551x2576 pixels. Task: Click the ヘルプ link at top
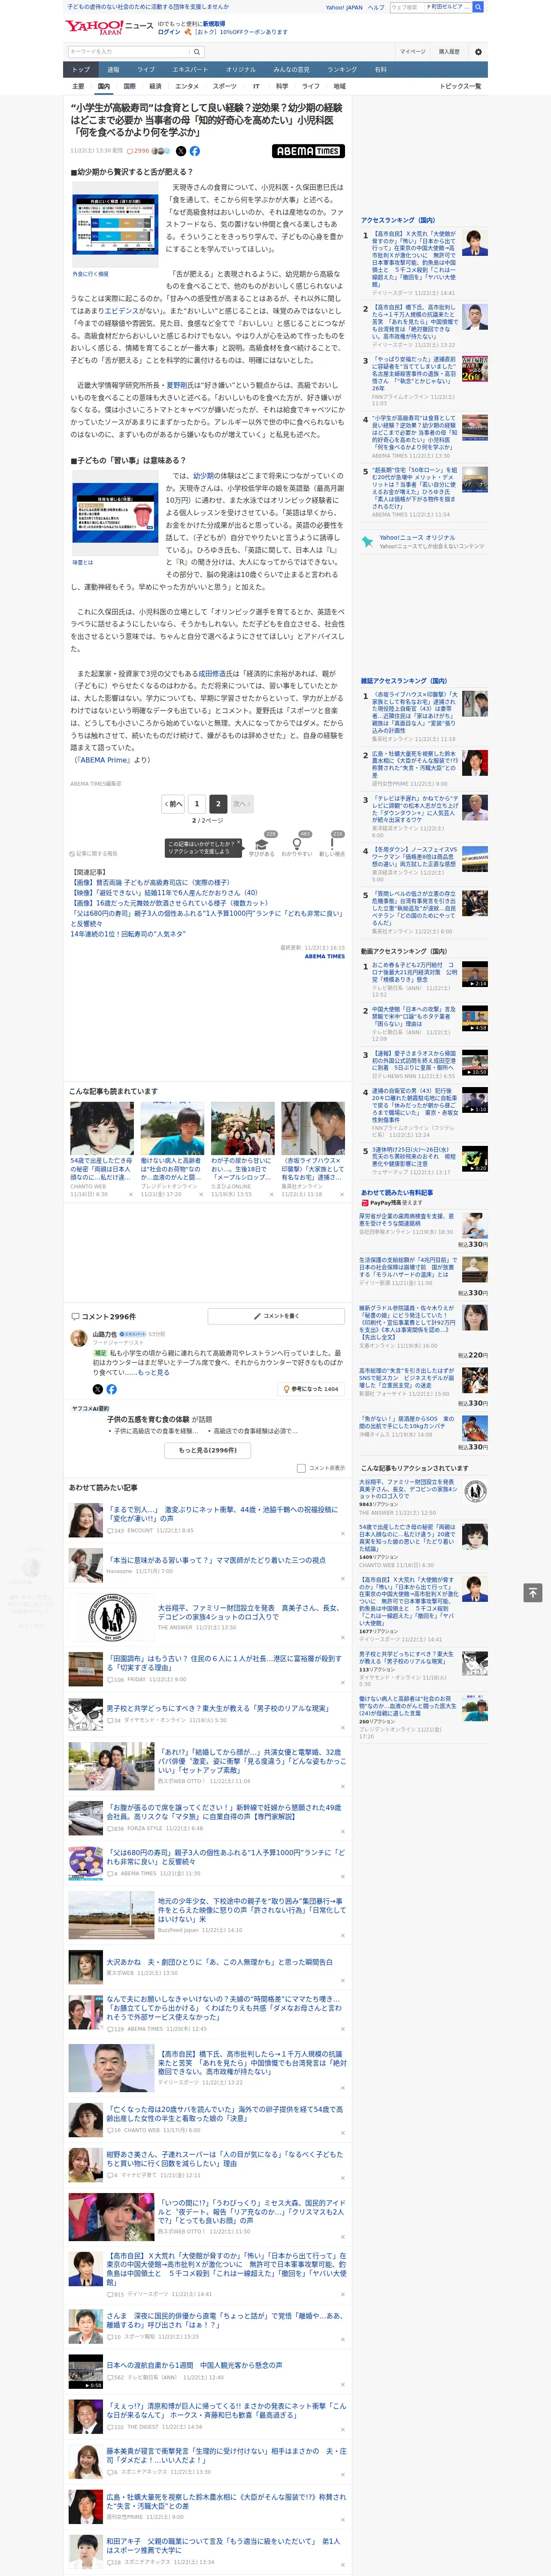(x=376, y=7)
